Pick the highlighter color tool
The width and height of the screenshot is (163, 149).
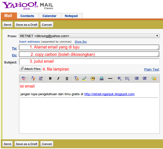coord(84,78)
